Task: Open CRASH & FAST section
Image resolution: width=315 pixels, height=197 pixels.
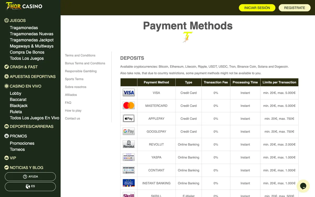Action: point(24,67)
